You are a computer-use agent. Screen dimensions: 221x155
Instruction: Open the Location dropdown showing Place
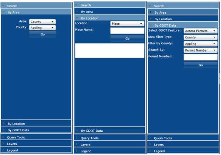tap(127, 24)
